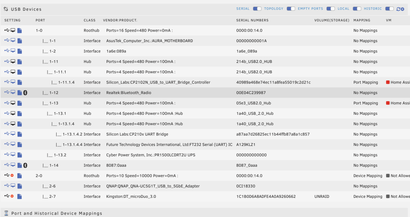Click the monitor icon on row 1-13.1.4.2
This screenshot has width=410, height=217.
pyautogui.click(x=13, y=134)
